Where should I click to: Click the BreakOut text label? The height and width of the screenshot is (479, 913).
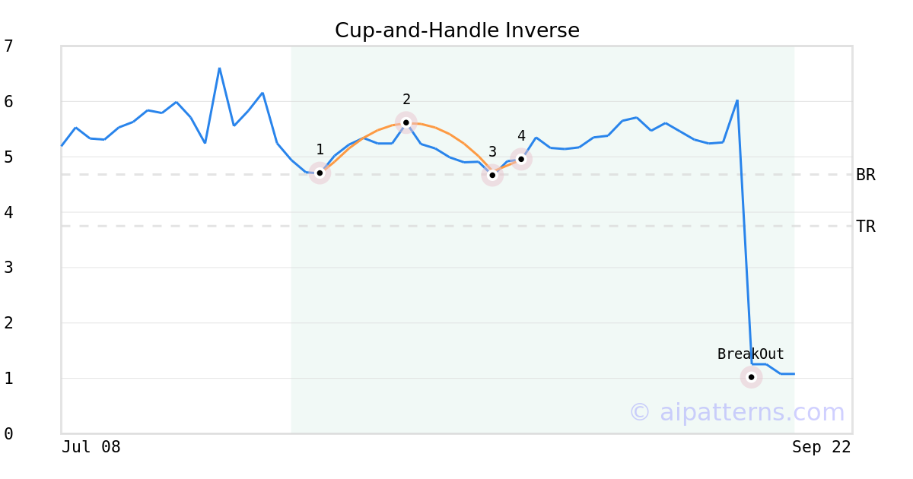[750, 354]
